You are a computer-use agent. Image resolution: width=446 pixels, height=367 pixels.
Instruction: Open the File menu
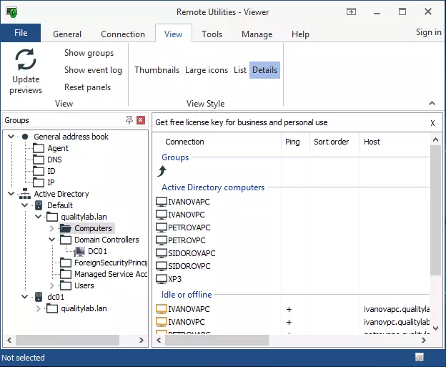(x=21, y=33)
